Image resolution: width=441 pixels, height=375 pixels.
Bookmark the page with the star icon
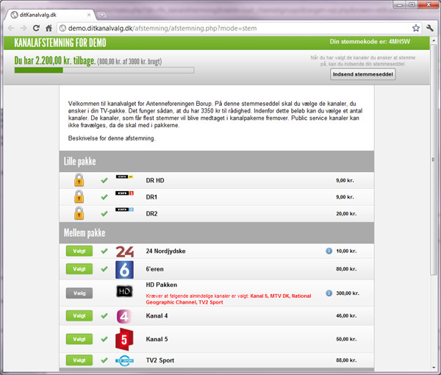(416, 28)
